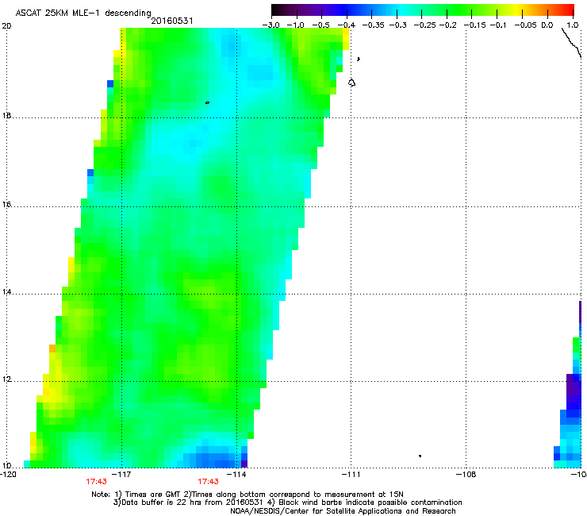Viewport: 587px width, 516px height.
Task: Click the date label 20160531
Action: [x=172, y=21]
